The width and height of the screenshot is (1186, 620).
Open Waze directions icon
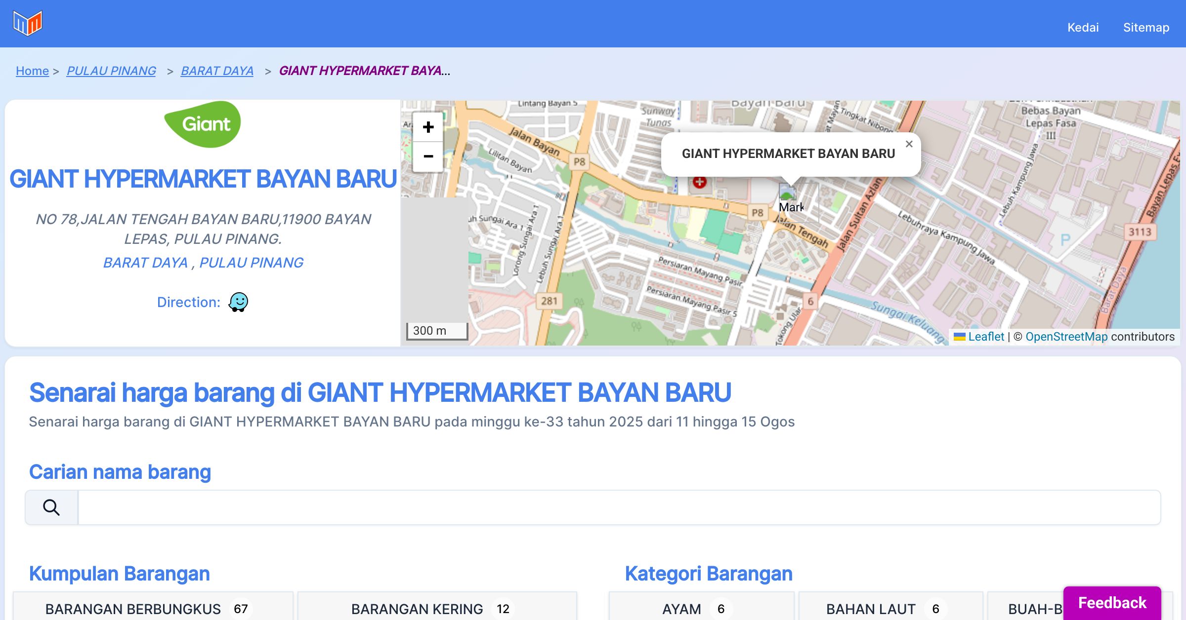coord(238,302)
